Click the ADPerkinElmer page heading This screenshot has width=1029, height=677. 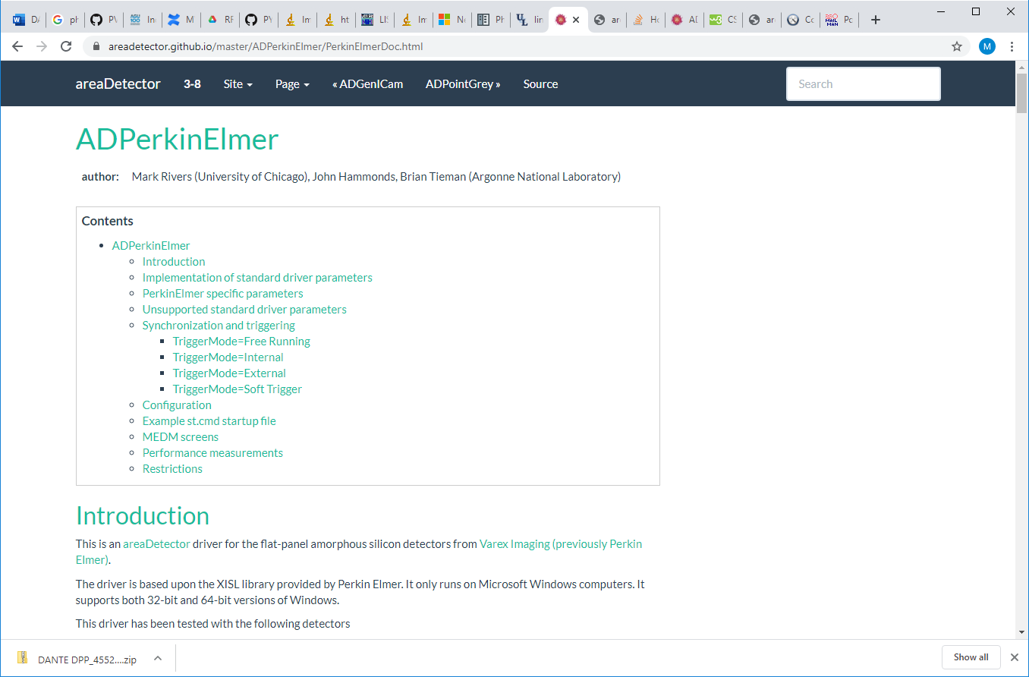(x=178, y=140)
